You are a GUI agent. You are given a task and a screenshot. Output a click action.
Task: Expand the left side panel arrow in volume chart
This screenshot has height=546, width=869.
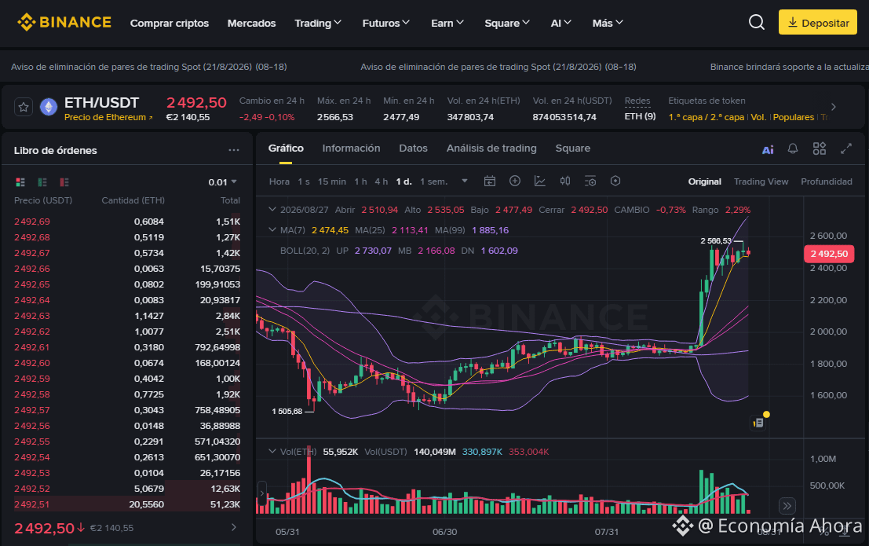coord(262,493)
